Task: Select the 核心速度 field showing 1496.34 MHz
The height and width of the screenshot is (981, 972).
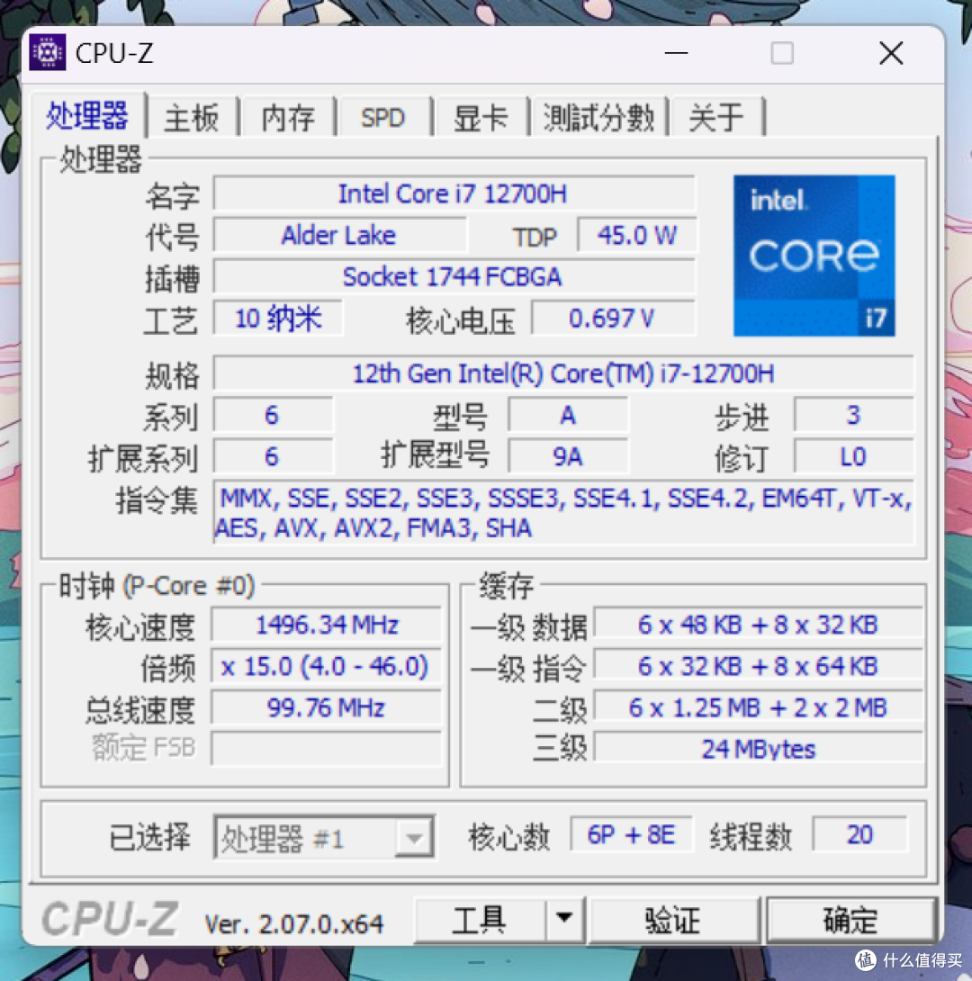Action: (326, 624)
